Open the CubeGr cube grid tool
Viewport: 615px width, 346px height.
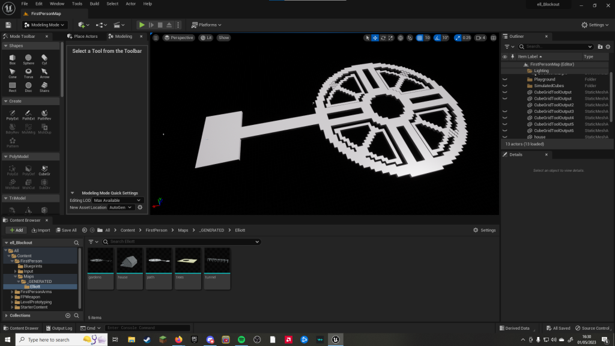tap(44, 169)
